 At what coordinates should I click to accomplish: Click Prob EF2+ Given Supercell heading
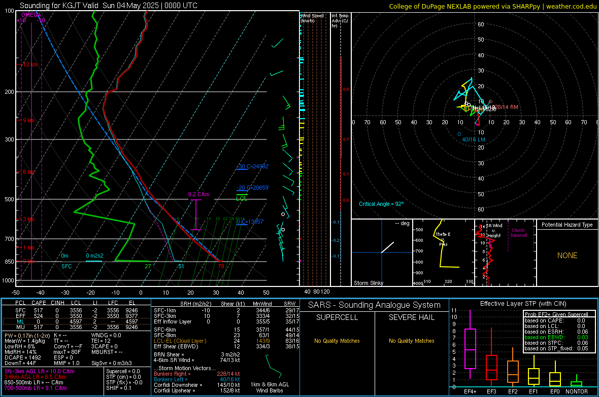point(556,314)
